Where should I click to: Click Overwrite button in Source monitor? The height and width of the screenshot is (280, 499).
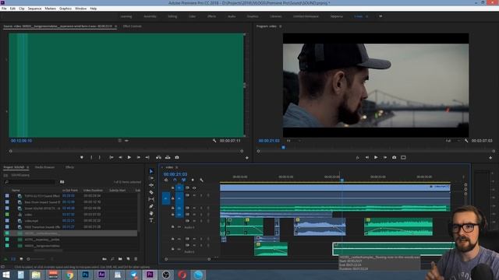point(168,157)
